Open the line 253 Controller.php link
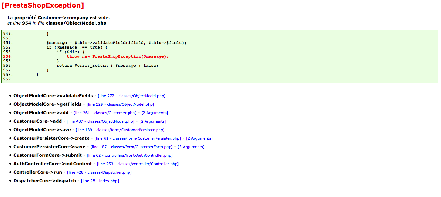The height and width of the screenshot is (197, 441). coord(138,164)
